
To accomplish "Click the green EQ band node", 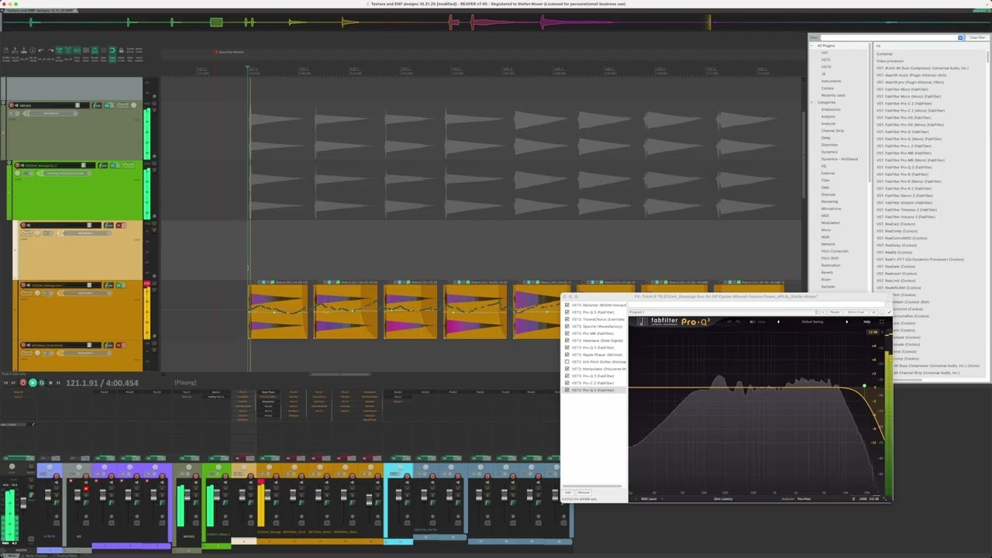I will [x=864, y=386].
